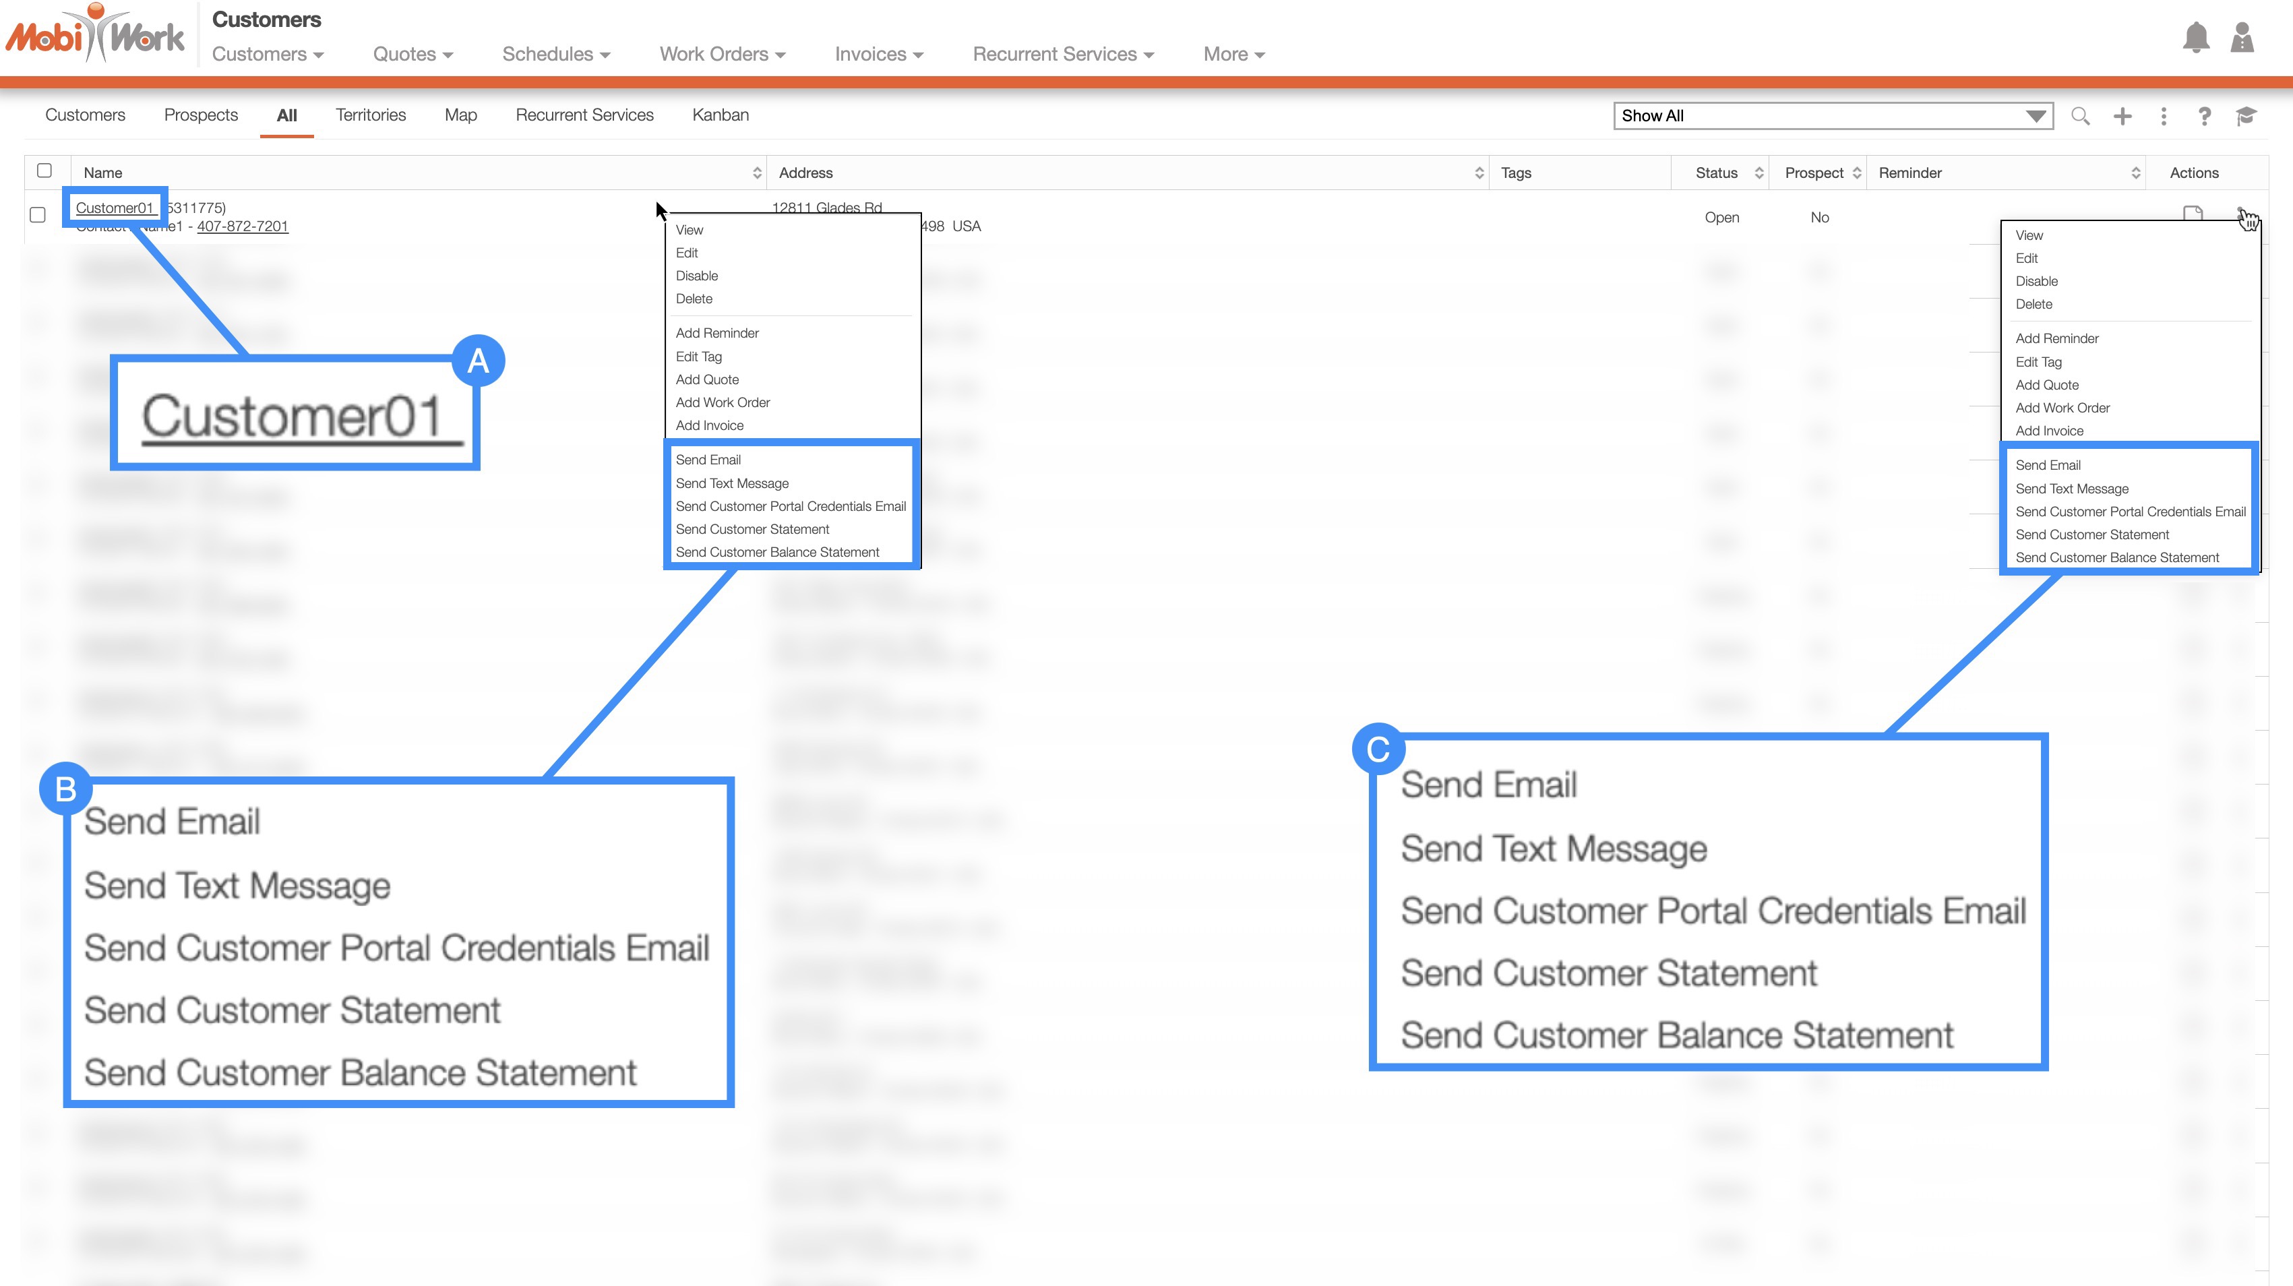Click the question mark help icon
Viewport: 2293px width, 1286px height.
[x=2204, y=116]
